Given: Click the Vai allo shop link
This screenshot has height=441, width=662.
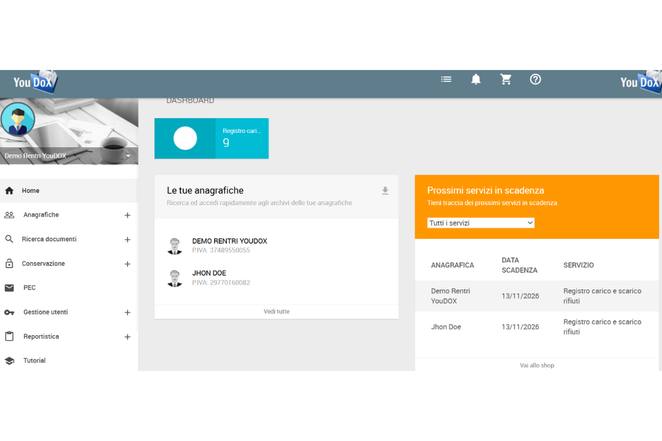Looking at the screenshot, I should [x=537, y=365].
